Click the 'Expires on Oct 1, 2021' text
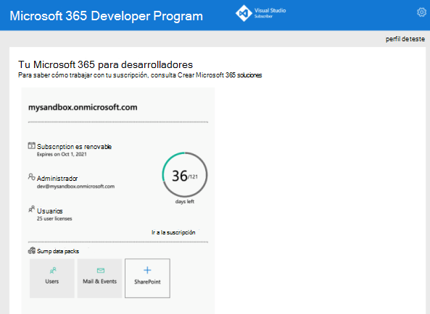The image size is (430, 314). pos(62,154)
